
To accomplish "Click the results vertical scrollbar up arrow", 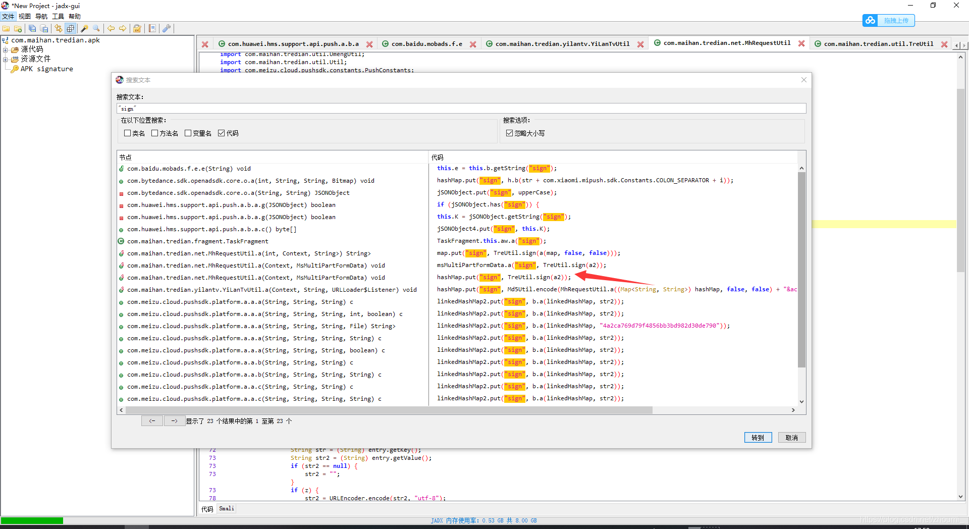I will coord(801,168).
